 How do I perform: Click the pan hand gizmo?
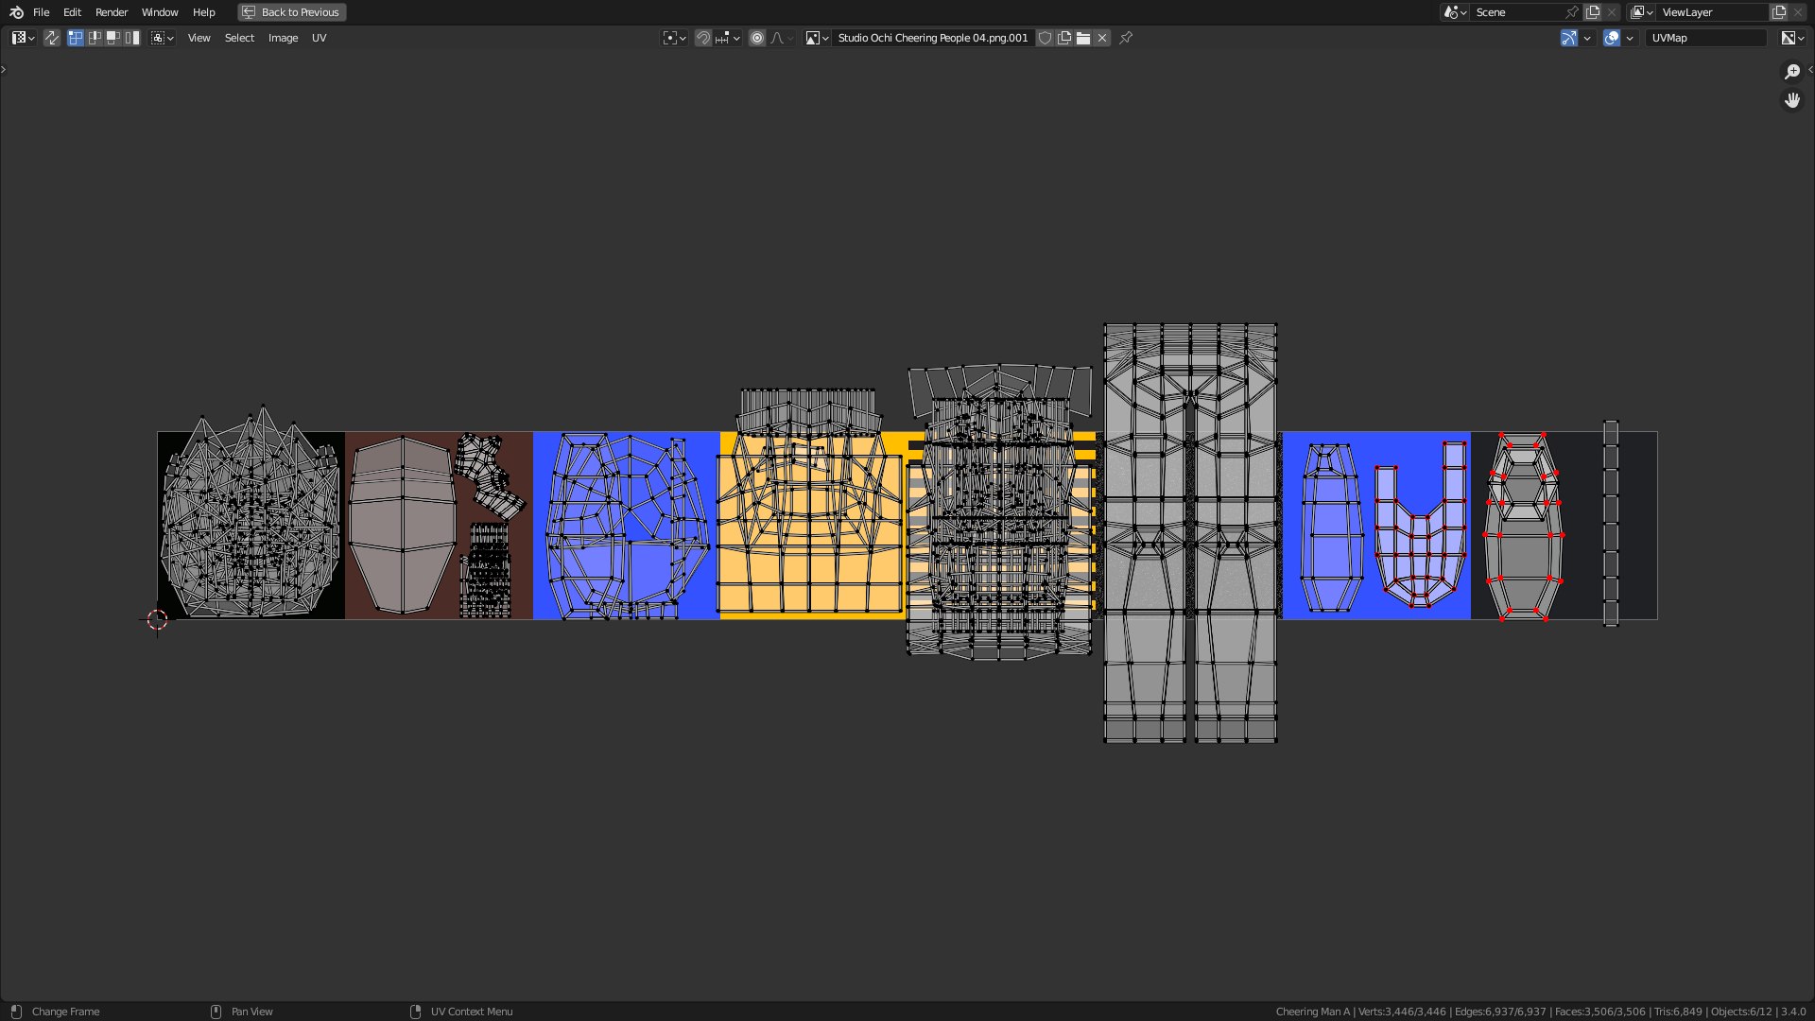tap(1792, 100)
